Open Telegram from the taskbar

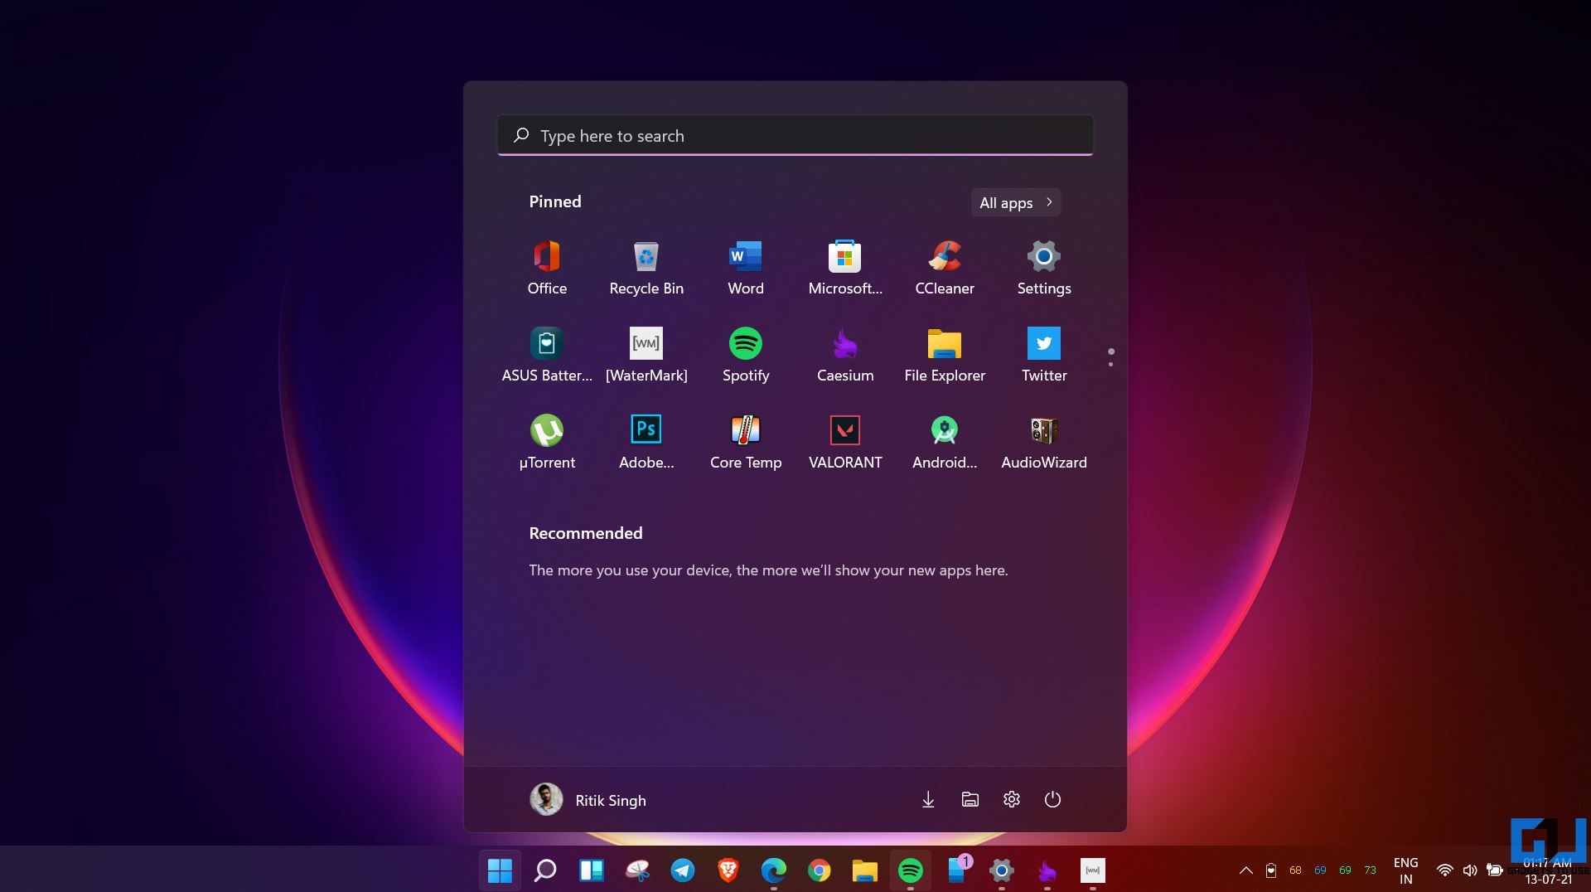tap(682, 870)
